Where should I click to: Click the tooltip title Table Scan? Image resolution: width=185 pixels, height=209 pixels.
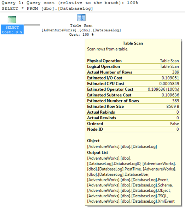pyautogui.click(x=133, y=43)
